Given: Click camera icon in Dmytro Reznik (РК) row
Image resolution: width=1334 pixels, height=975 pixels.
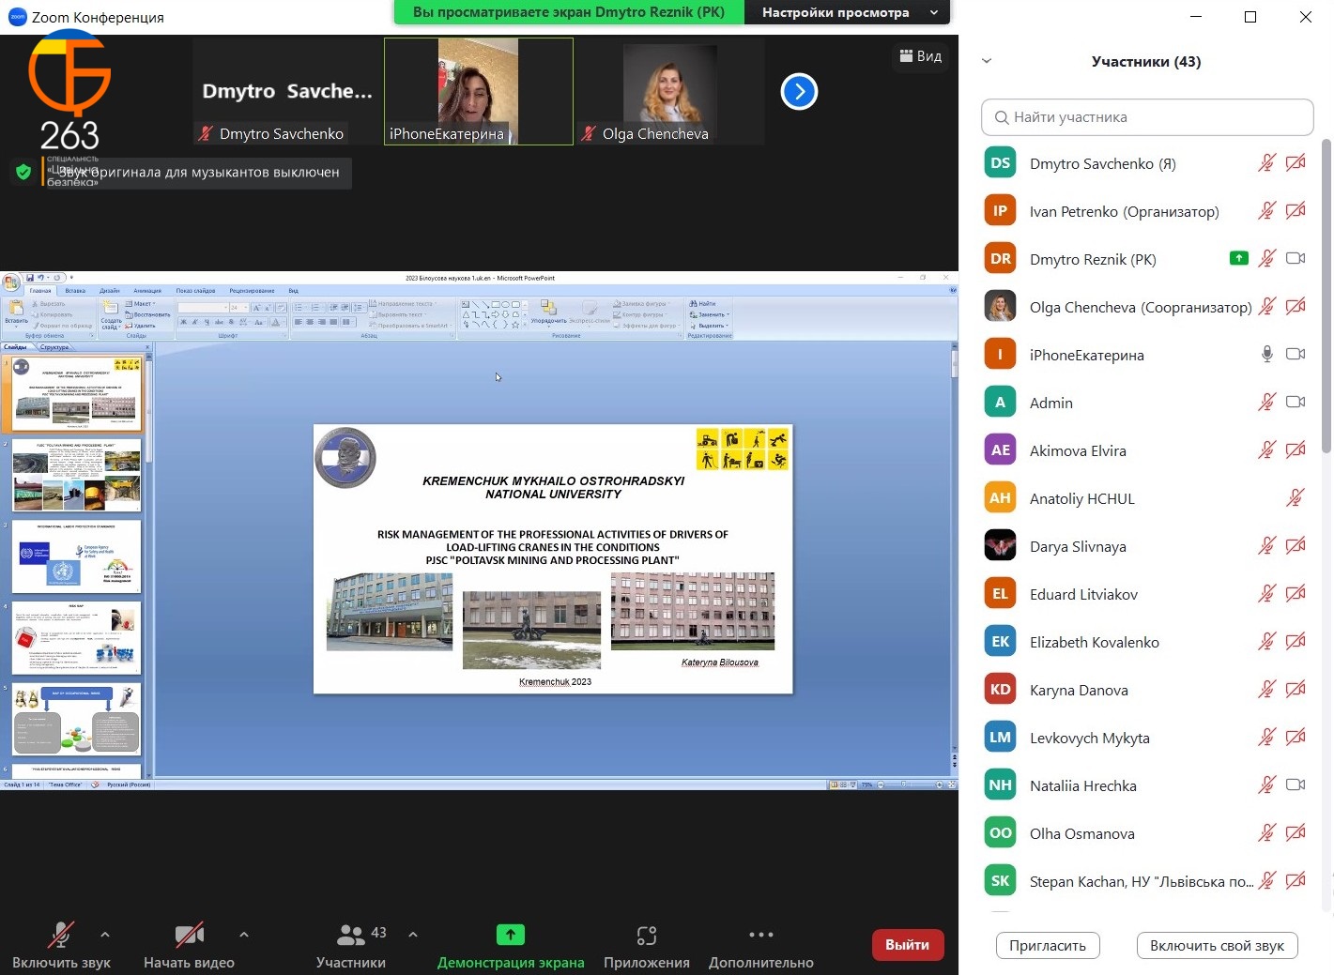Looking at the screenshot, I should click(x=1296, y=258).
